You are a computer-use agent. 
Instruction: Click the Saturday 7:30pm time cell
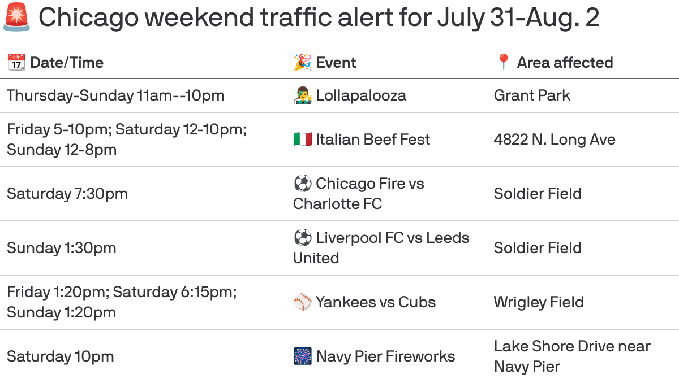point(67,193)
